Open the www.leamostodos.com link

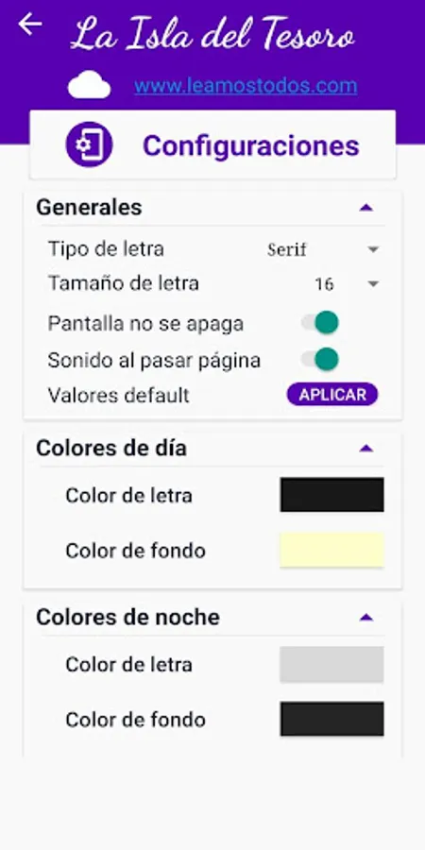pyautogui.click(x=246, y=86)
